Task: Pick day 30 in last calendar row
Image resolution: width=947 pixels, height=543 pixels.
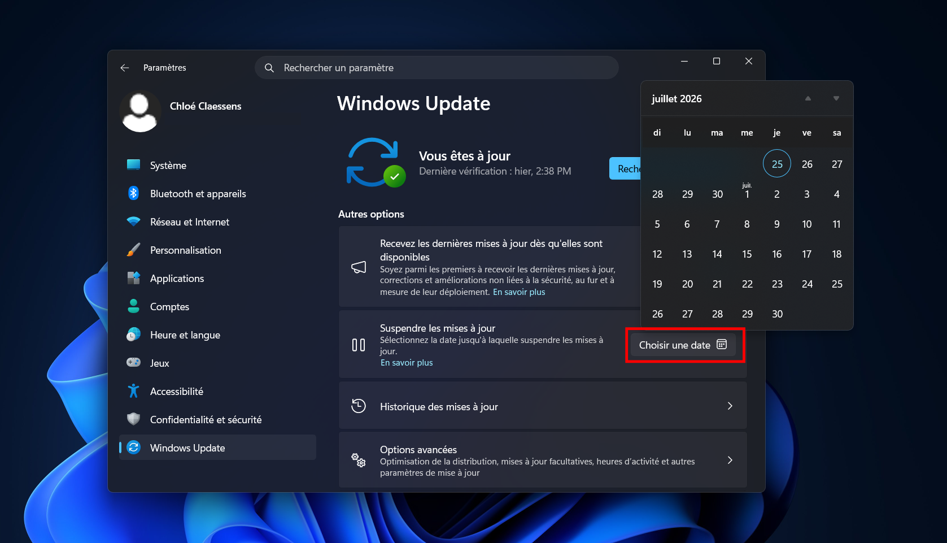Action: pyautogui.click(x=777, y=314)
